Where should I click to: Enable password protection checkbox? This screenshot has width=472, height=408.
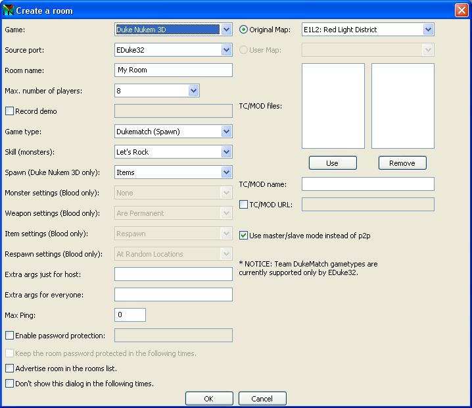10,336
